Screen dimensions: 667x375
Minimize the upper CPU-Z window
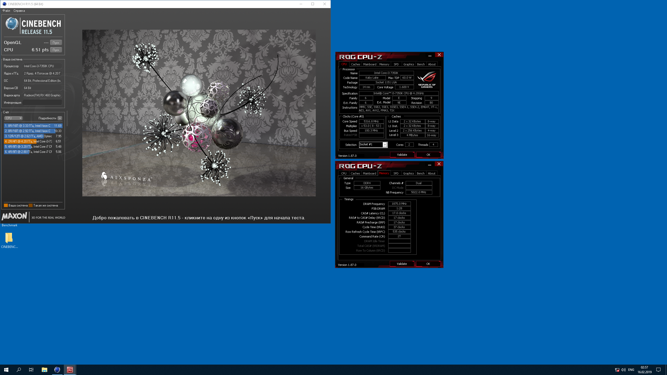tap(430, 55)
